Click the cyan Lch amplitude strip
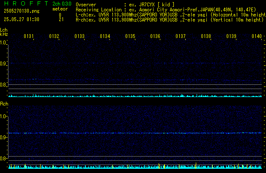The width and height of the screenshot is (266, 173). pos(135,96)
